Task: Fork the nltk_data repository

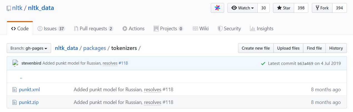Action: (x=322, y=8)
